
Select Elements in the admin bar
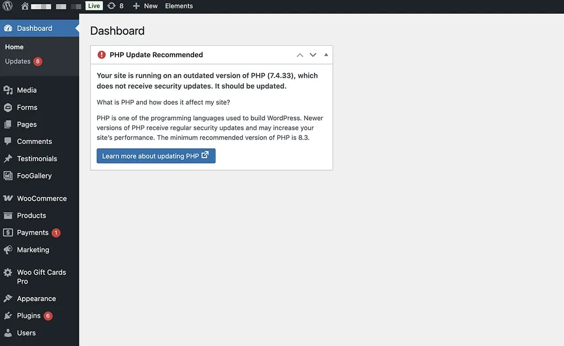178,6
